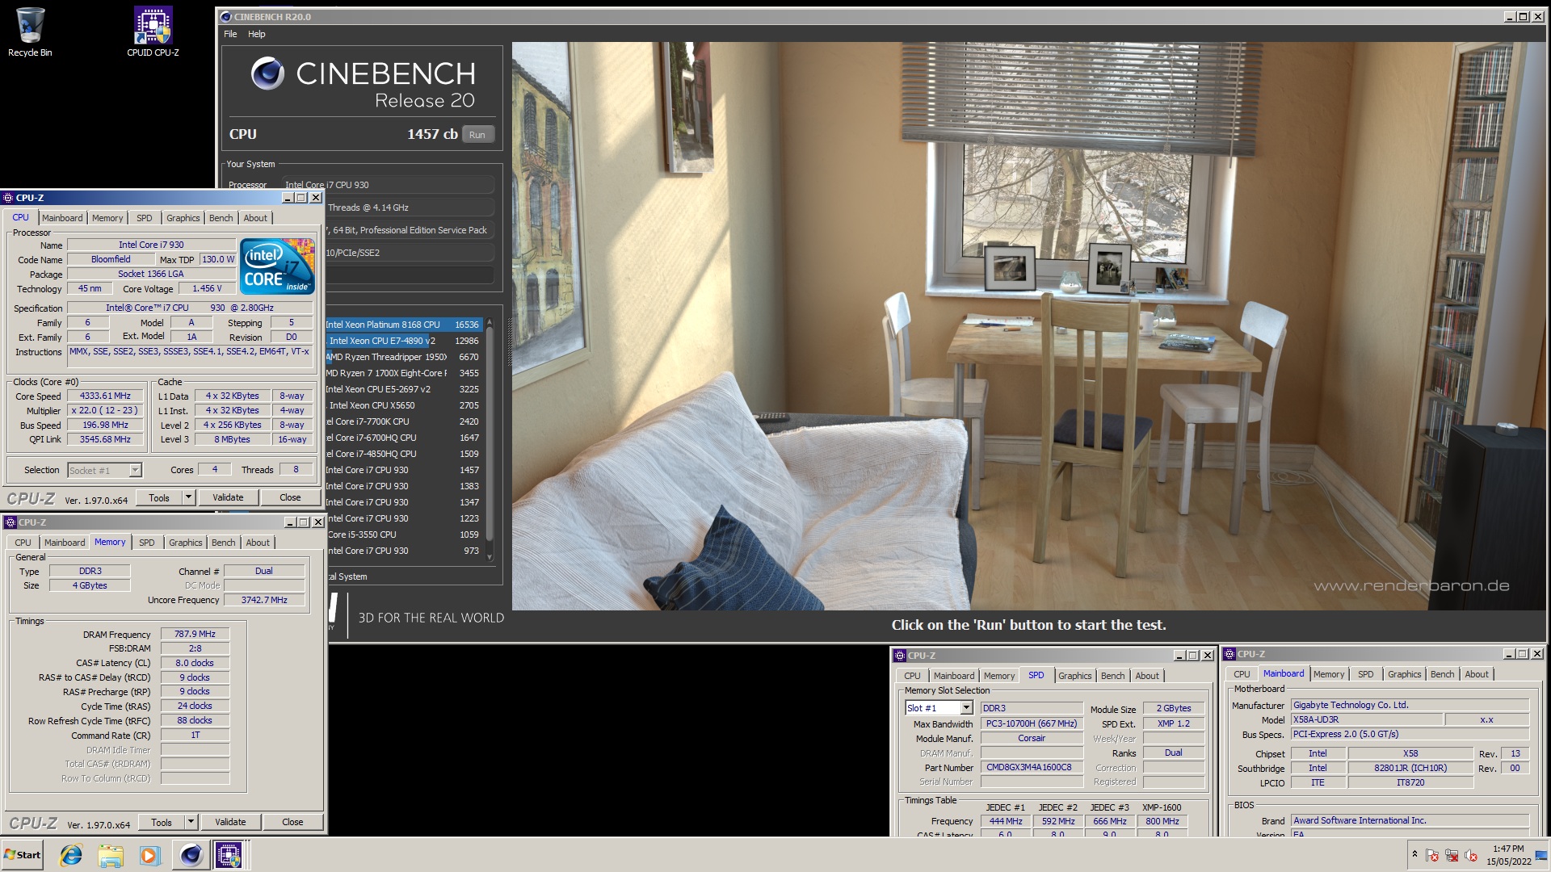Select Intel Xeon Platinum 8168 ranking row

[403, 325]
